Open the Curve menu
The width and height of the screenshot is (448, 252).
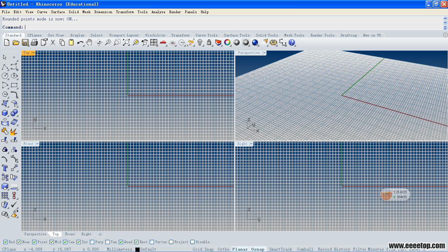[42, 12]
